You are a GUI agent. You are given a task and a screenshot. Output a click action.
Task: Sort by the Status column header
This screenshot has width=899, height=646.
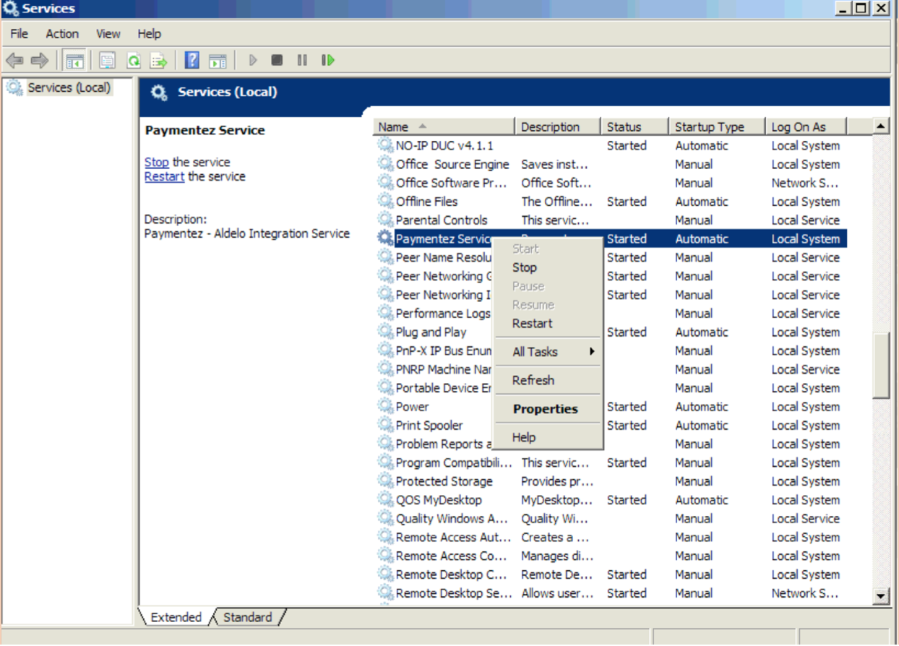point(635,126)
